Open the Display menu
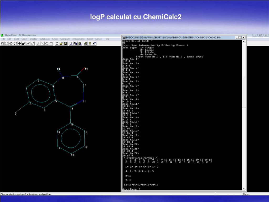 tap(33, 39)
